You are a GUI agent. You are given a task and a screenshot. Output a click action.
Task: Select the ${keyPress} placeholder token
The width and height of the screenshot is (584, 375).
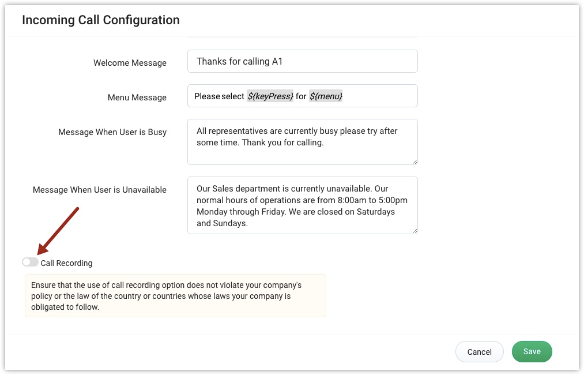pos(270,96)
